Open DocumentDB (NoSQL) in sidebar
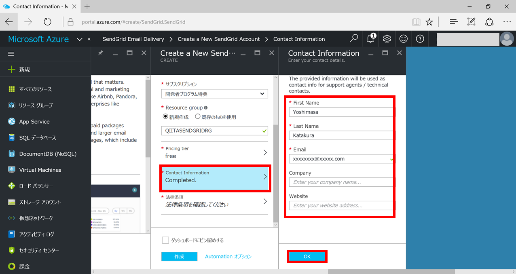516x274 pixels. coord(45,154)
